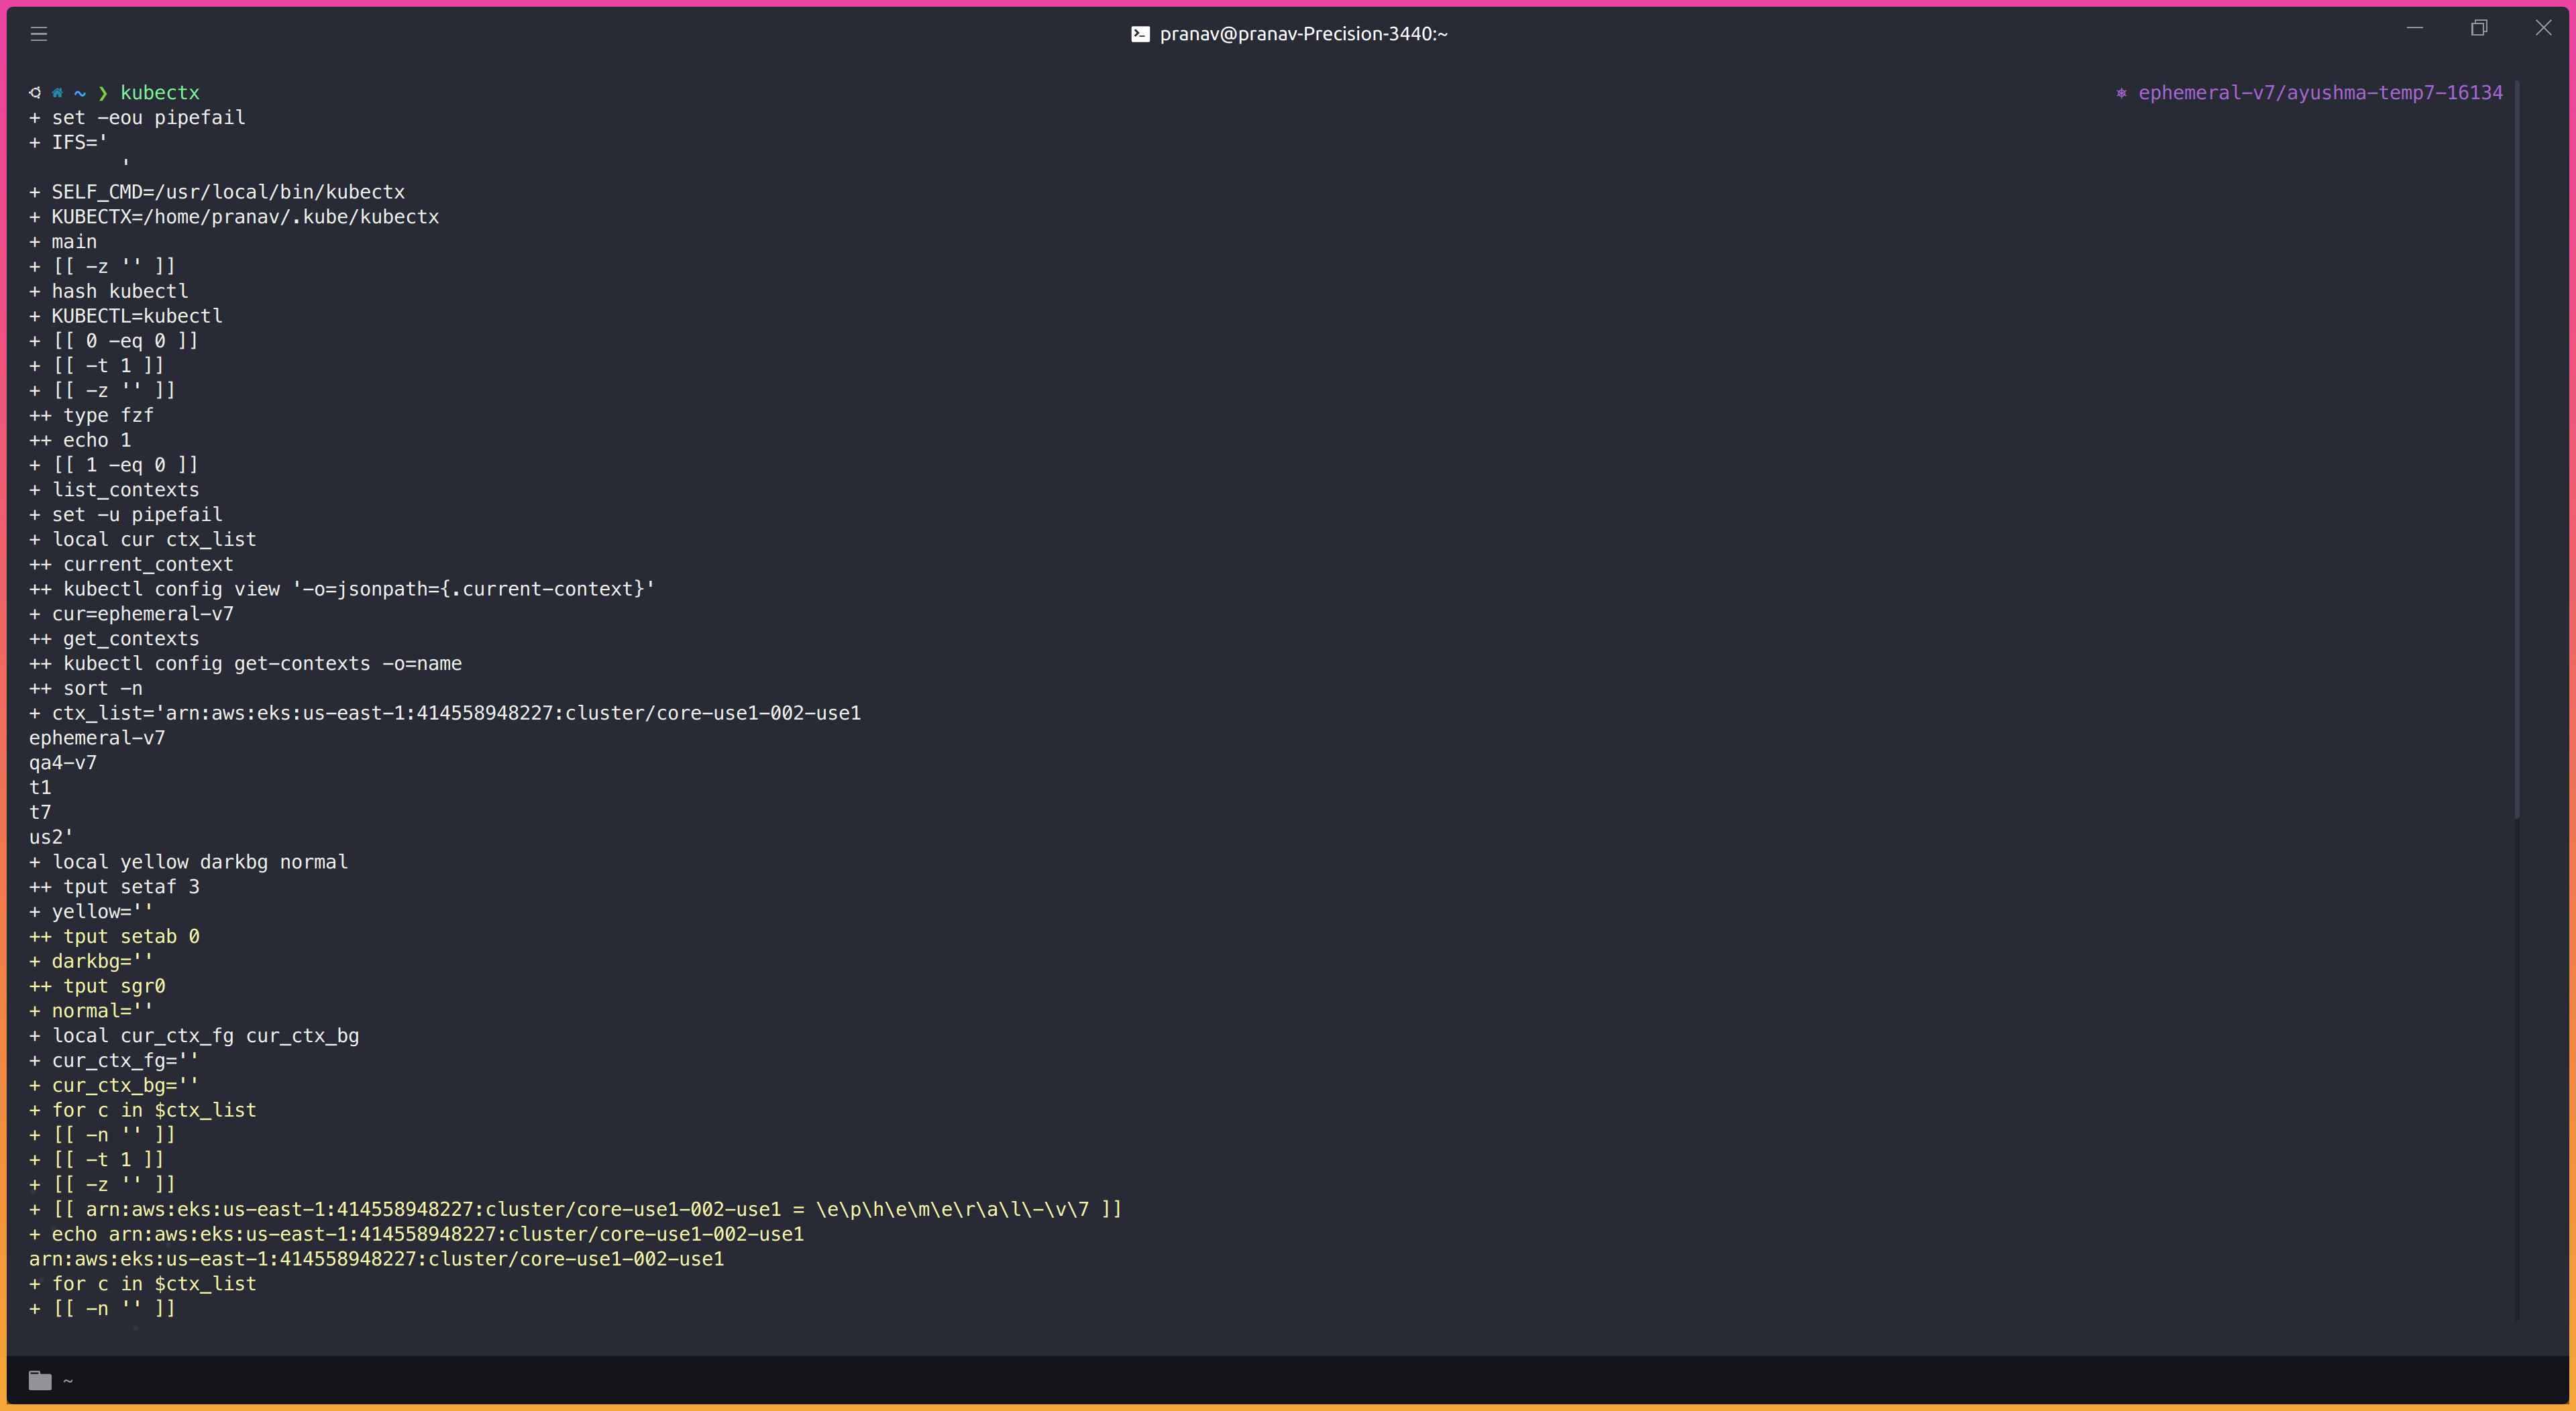2576x1411 pixels.
Task: Click the window title pranav@pranav-Precision-3440
Action: 1303,34
